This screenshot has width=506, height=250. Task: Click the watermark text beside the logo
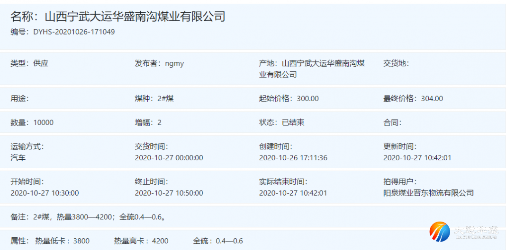pyautogui.click(x=476, y=232)
